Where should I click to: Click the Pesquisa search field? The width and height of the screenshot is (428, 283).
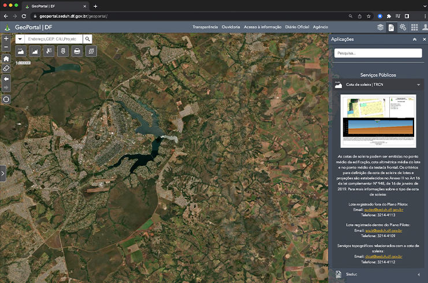point(378,53)
